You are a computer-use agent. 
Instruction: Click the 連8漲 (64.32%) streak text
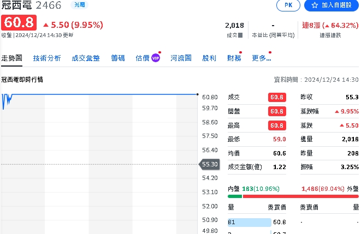(330, 25)
